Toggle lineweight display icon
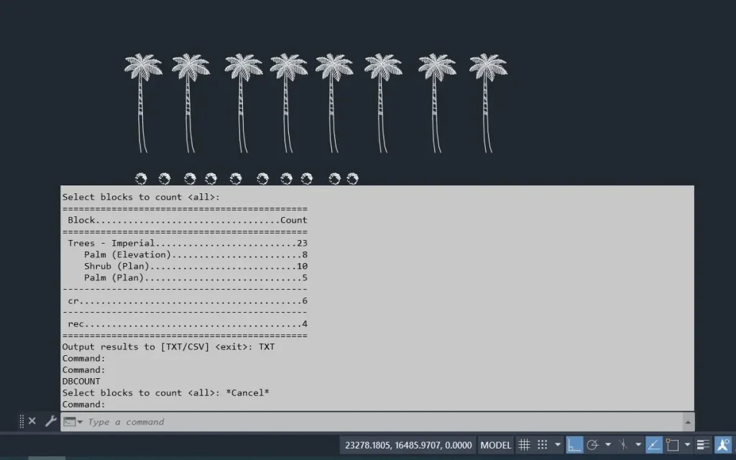 pyautogui.click(x=703, y=444)
